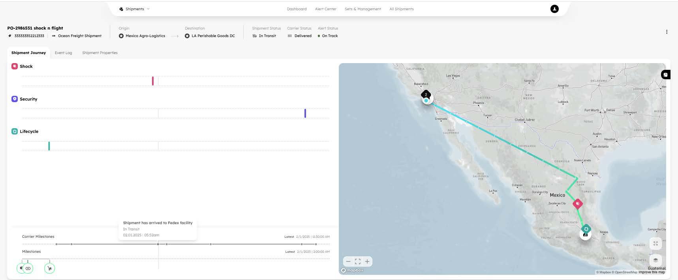The width and height of the screenshot is (678, 280).
Task: Click the map collapse arrows icon
Action: coord(655,244)
